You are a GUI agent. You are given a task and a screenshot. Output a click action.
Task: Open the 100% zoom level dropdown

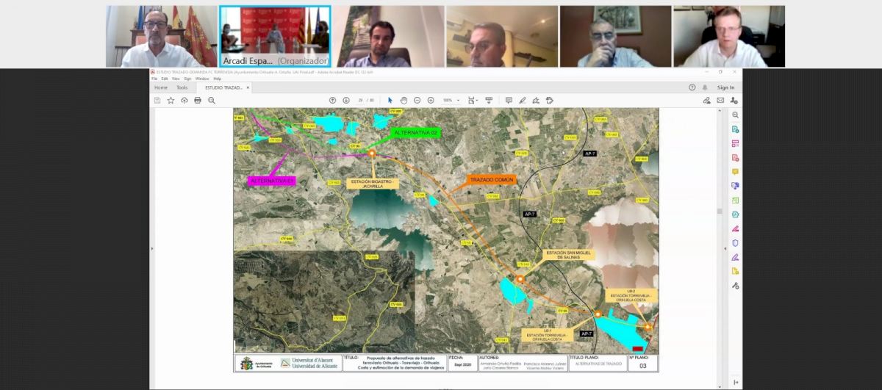pos(451,100)
